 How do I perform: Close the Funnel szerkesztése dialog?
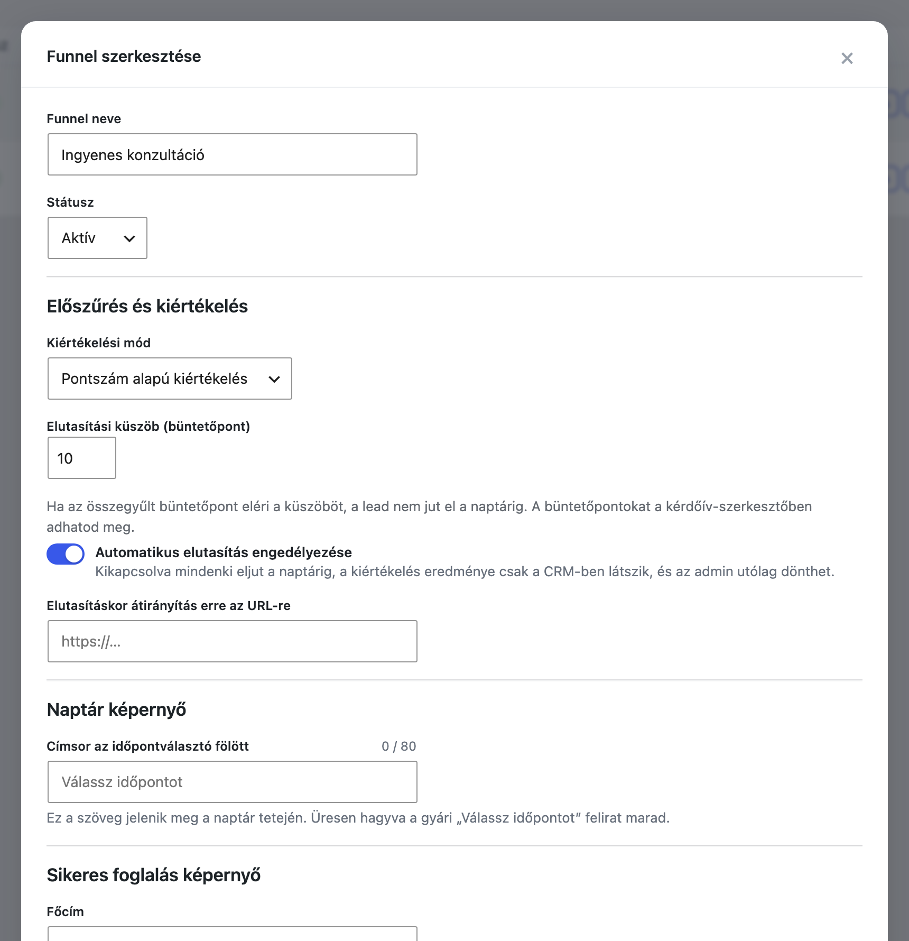click(847, 58)
